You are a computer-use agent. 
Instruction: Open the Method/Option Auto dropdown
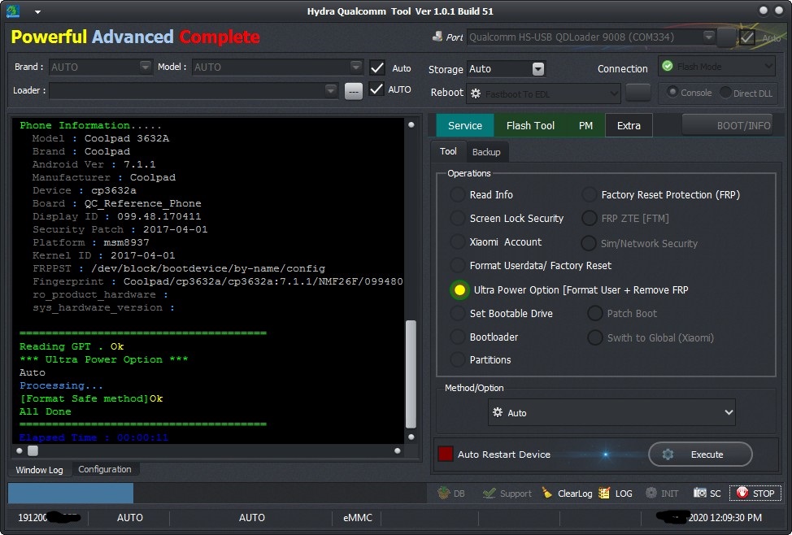click(x=611, y=413)
